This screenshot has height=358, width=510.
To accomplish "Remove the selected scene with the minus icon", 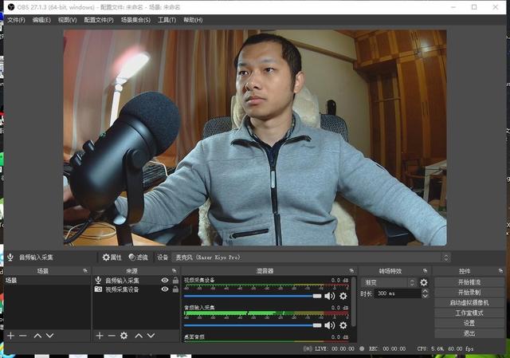I will point(23,336).
